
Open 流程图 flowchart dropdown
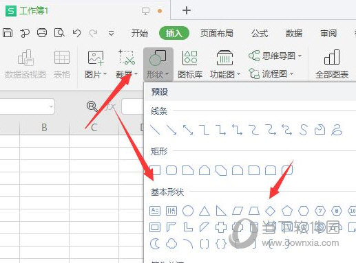click(x=271, y=73)
